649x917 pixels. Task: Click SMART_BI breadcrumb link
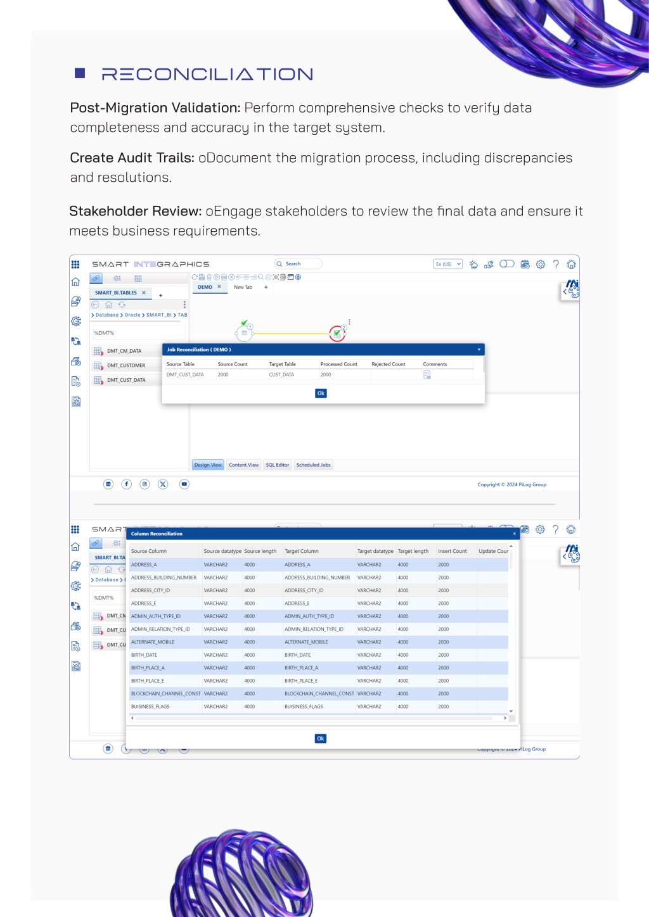(159, 315)
